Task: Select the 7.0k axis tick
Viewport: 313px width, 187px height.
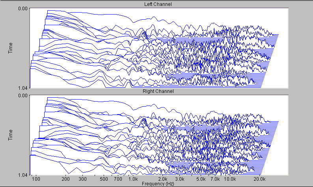Action: [215, 179]
